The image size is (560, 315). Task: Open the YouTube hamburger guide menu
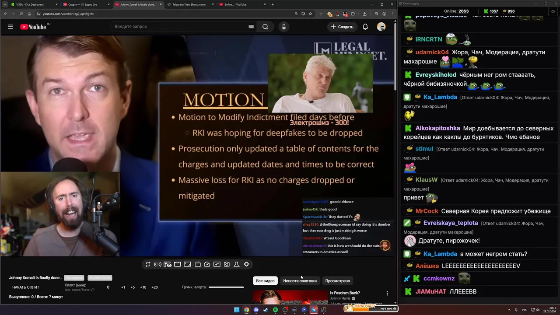coord(10,27)
